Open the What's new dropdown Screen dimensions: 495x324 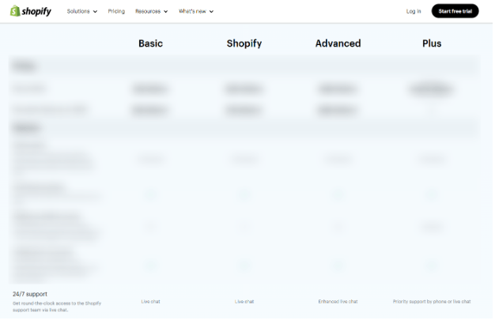tap(196, 11)
